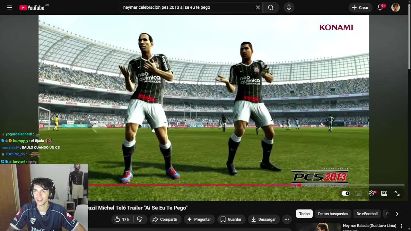This screenshot has width=411, height=231.
Task: Clear the search box text
Action: (x=258, y=7)
